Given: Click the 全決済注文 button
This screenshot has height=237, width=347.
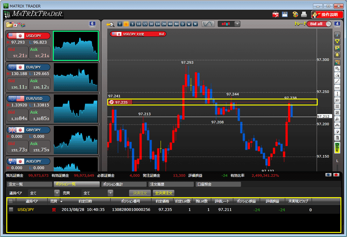Looking at the screenshot, I should click(164, 193).
